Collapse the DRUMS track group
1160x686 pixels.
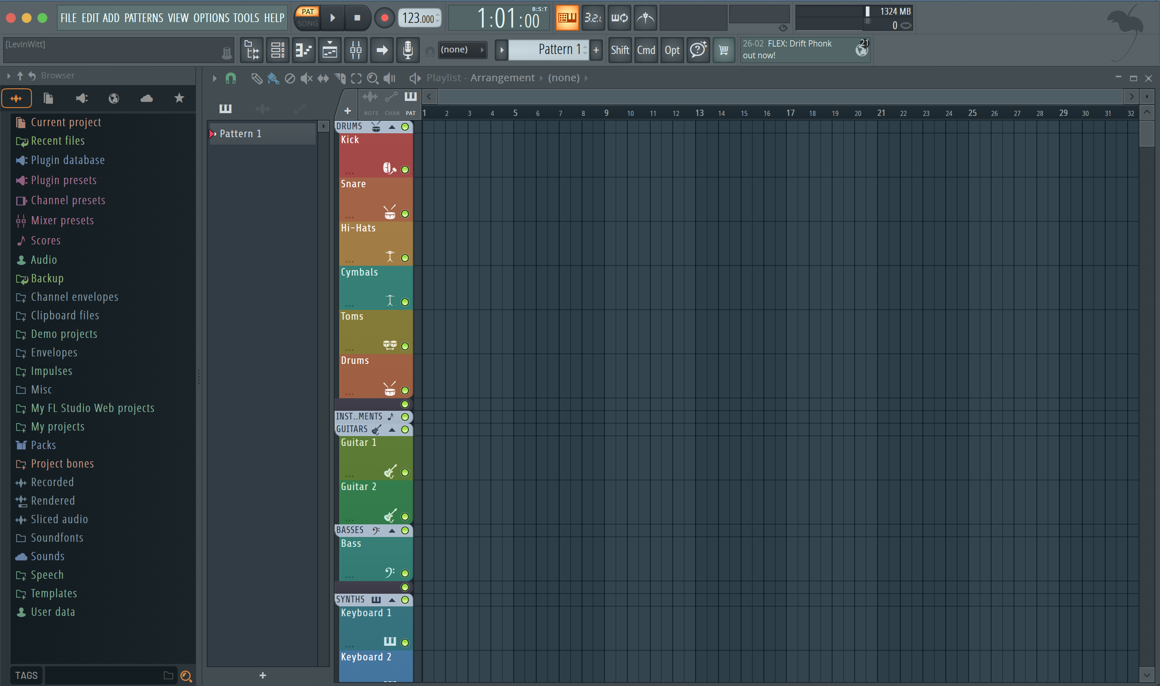(392, 127)
